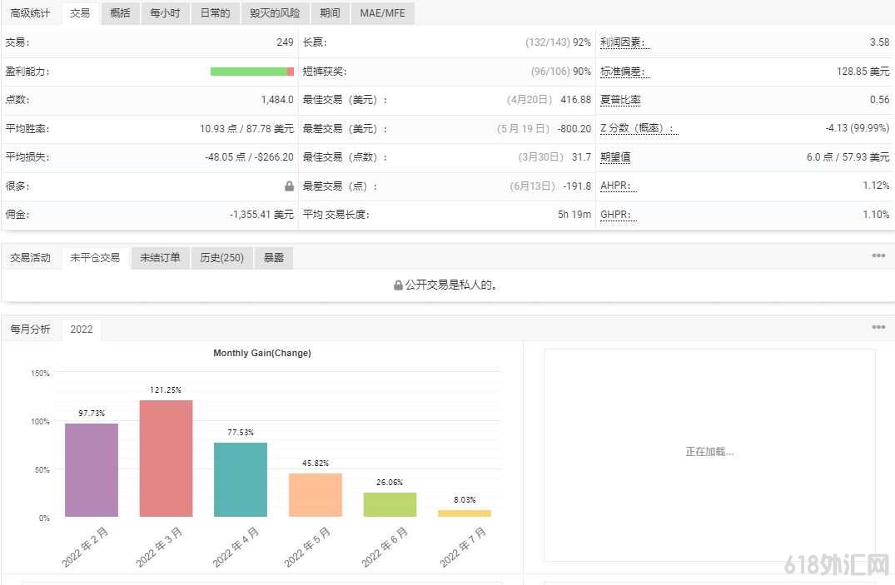Open the three-dot menu in 交易活动 panel
Image resolution: width=895 pixels, height=585 pixels.
tap(878, 256)
